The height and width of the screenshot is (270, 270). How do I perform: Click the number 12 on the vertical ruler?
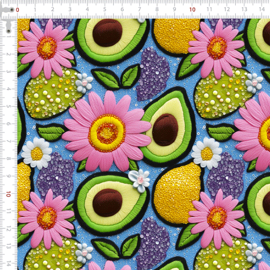pyautogui.click(x=8, y=229)
